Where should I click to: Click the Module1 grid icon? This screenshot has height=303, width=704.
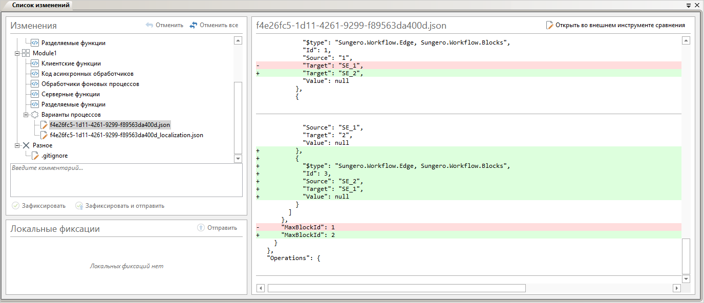(26, 53)
